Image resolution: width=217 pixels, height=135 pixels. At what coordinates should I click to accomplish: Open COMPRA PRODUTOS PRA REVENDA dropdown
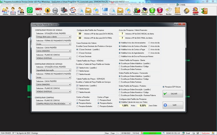[x=53, y=104]
